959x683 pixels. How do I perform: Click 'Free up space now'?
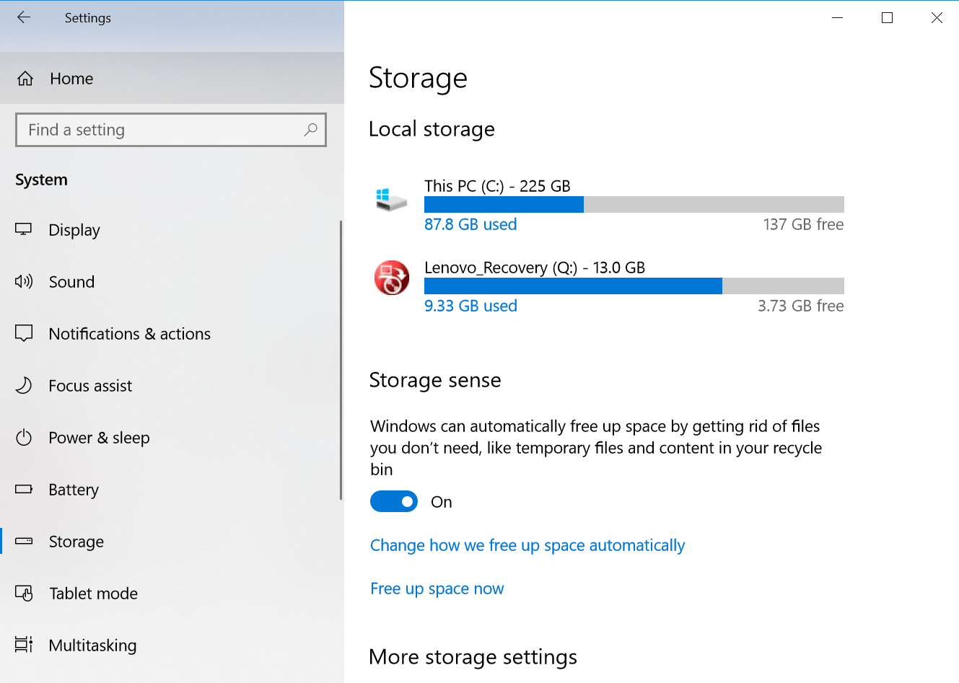pos(437,589)
